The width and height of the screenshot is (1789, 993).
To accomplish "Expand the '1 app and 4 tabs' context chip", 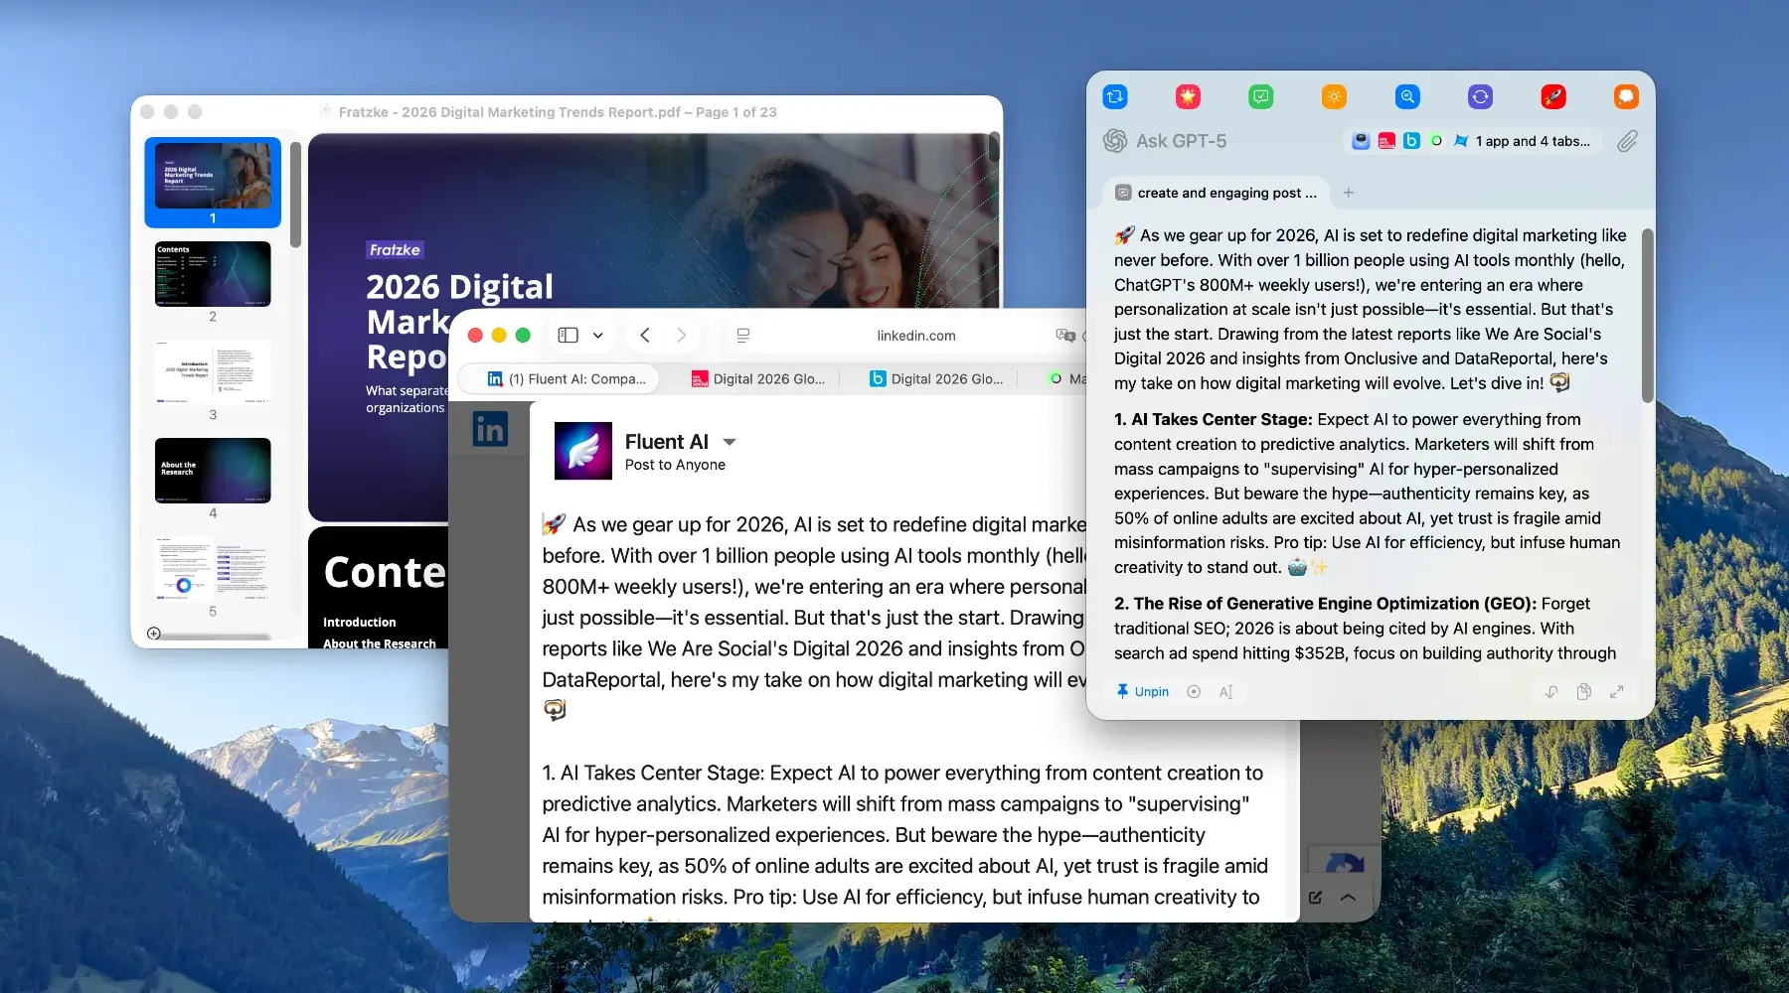I will pos(1524,141).
